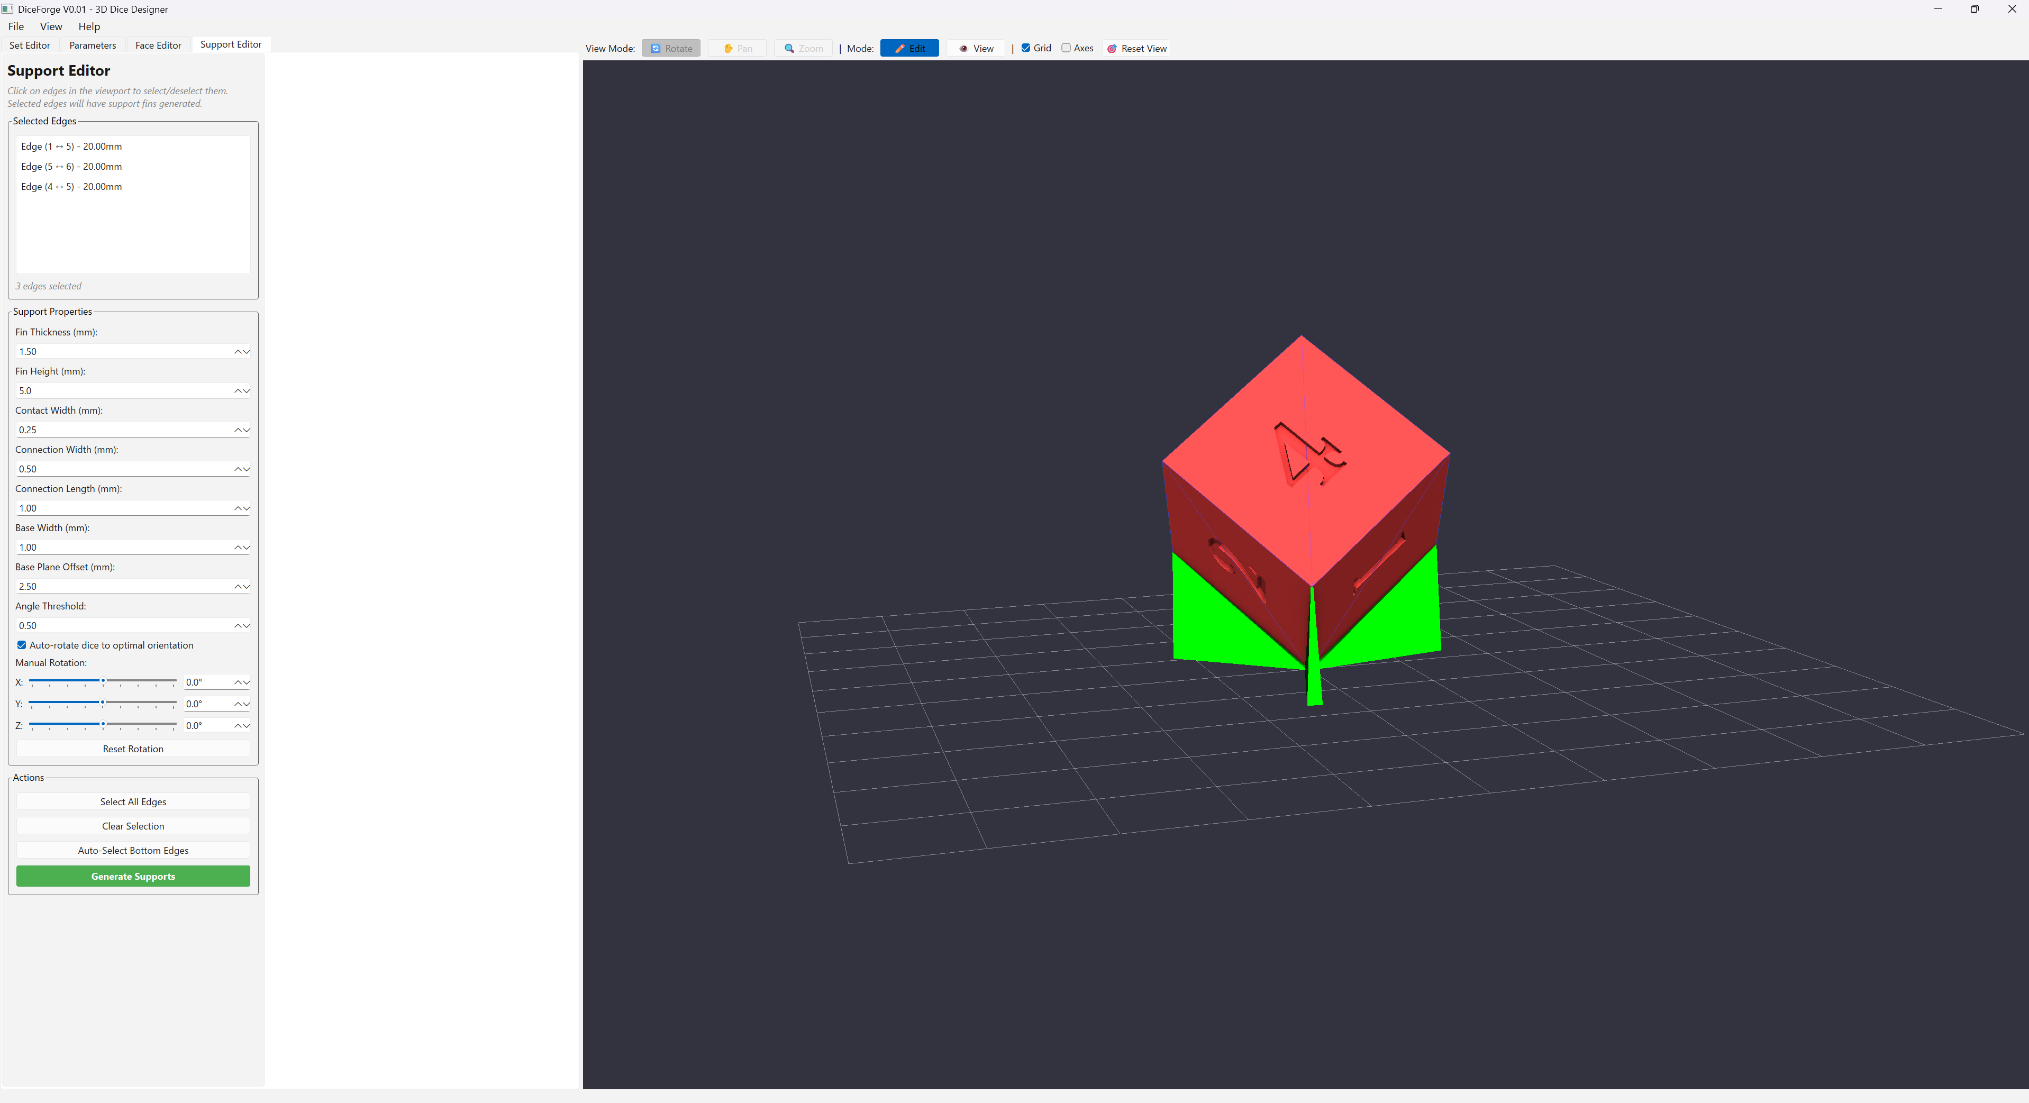Uncheck Auto-rotate dice to optimal orientation
The height and width of the screenshot is (1103, 2029).
(22, 645)
